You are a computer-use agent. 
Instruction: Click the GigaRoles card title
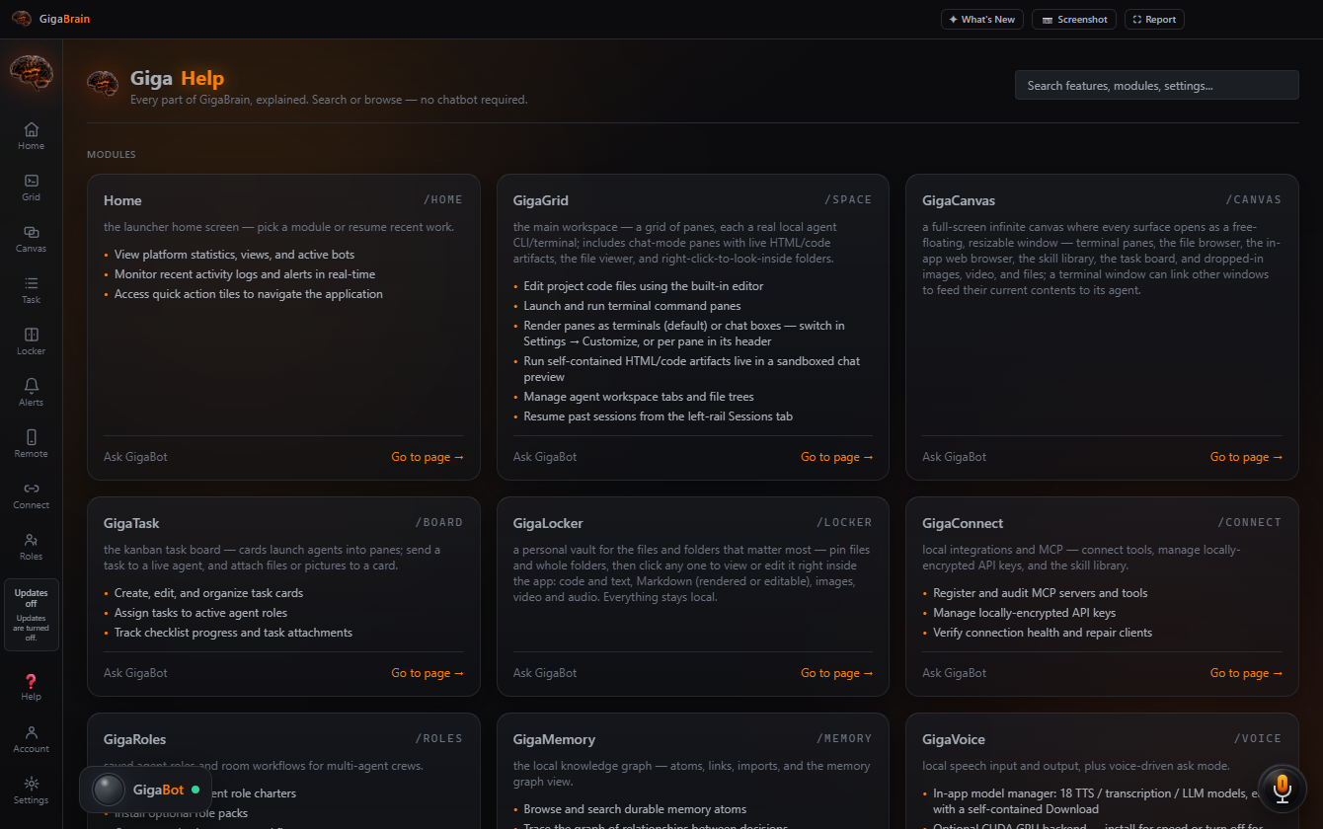[134, 739]
